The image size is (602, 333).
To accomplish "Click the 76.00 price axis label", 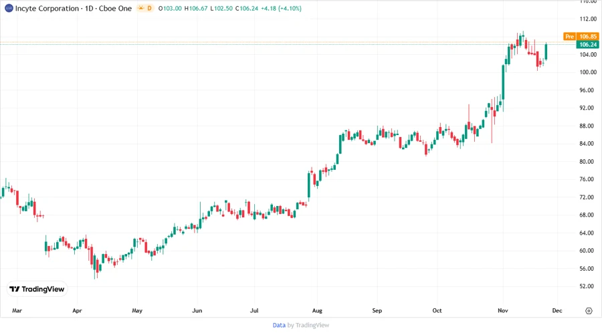I will 587,179.
